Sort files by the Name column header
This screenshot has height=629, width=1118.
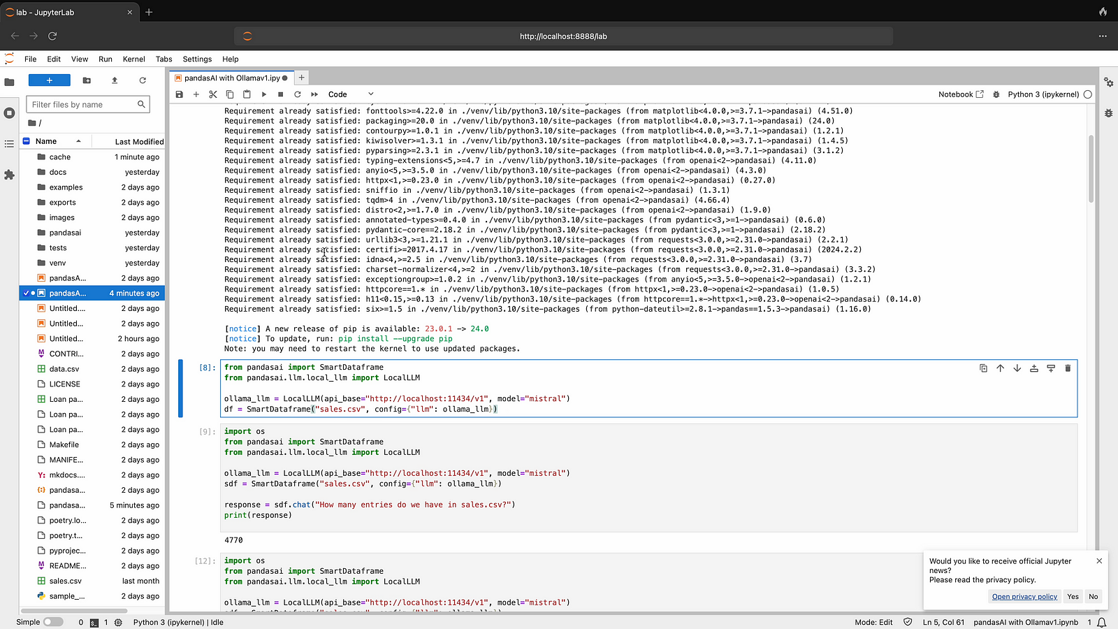46,141
